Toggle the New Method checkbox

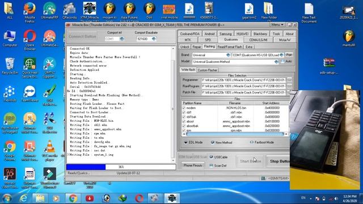tap(213, 142)
